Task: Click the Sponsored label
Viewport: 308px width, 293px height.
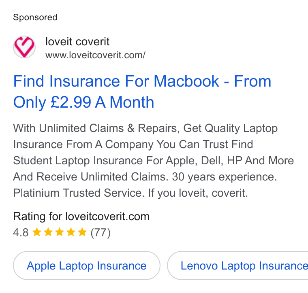Action: tap(35, 17)
